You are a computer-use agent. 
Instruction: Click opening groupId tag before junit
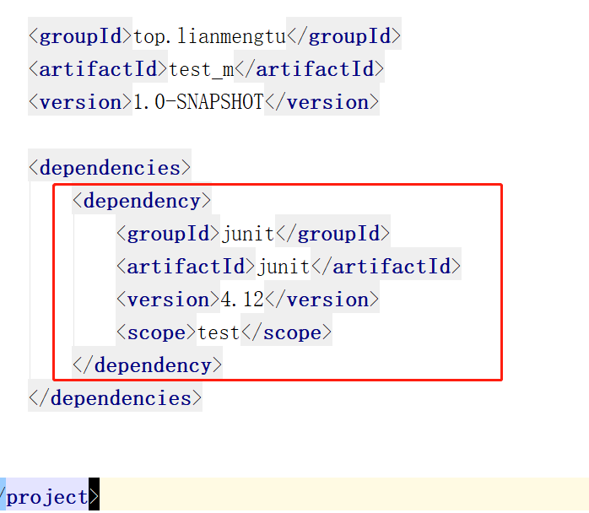coord(168,234)
